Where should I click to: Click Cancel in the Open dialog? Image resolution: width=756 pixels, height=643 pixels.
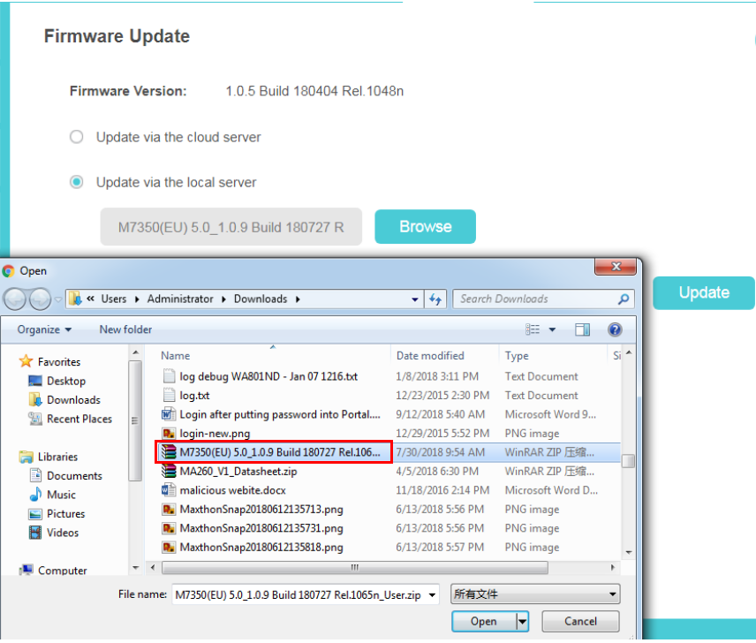580,621
